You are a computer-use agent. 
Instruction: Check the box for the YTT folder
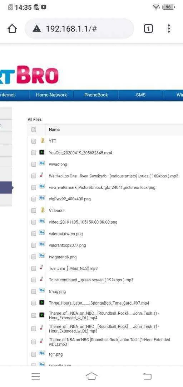34,141
